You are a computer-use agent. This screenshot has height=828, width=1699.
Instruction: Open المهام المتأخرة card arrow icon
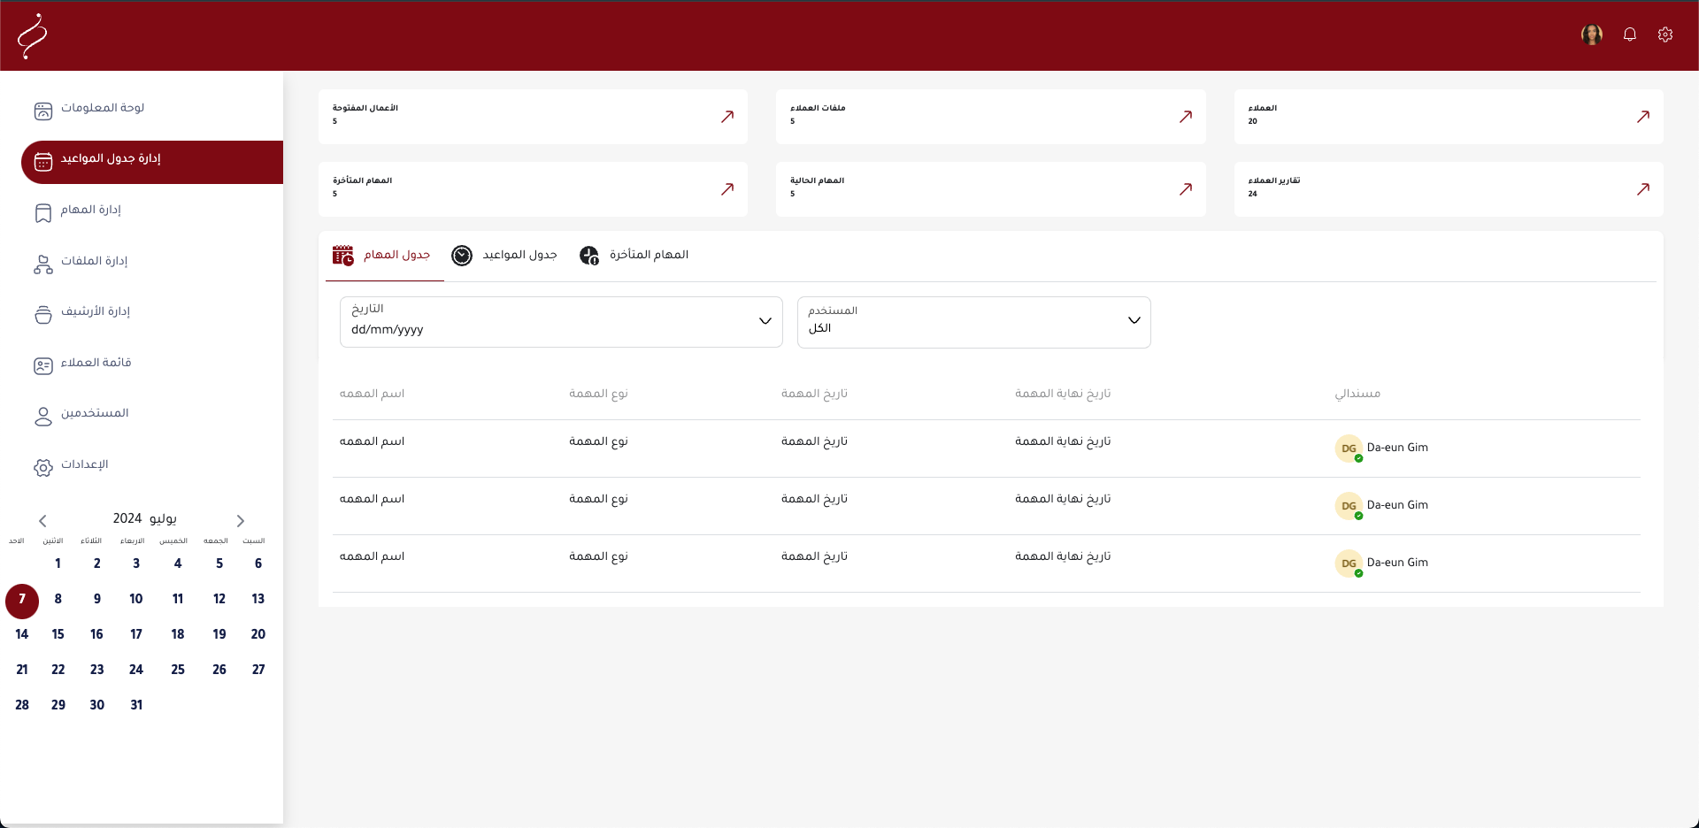[x=726, y=189]
